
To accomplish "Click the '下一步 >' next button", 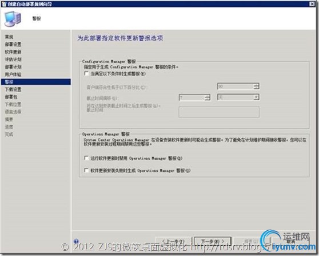I will tap(213, 241).
